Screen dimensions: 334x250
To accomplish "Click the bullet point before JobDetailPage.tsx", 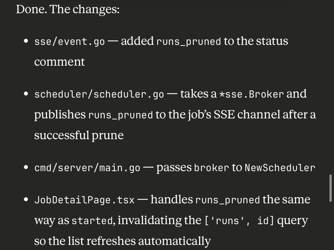I will coord(26,200).
